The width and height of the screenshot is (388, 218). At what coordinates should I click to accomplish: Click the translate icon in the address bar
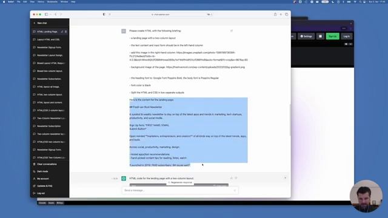point(209,15)
